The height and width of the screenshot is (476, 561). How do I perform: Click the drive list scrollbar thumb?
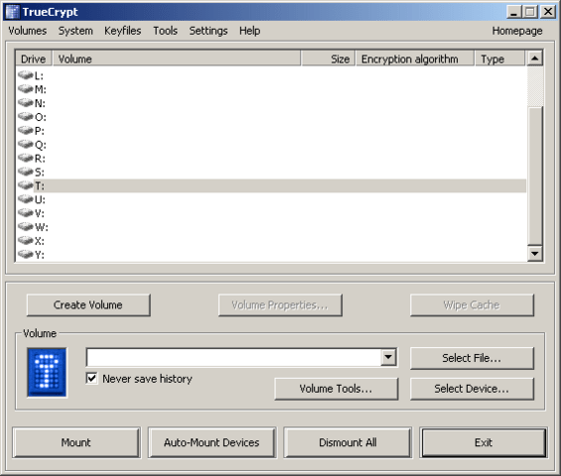[x=535, y=176]
